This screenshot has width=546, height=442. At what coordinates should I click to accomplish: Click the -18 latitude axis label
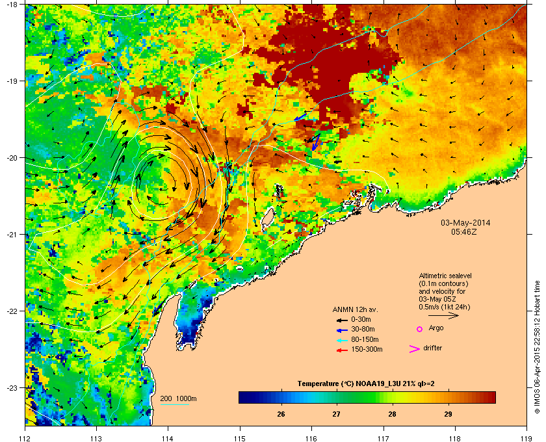[x=12, y=5]
